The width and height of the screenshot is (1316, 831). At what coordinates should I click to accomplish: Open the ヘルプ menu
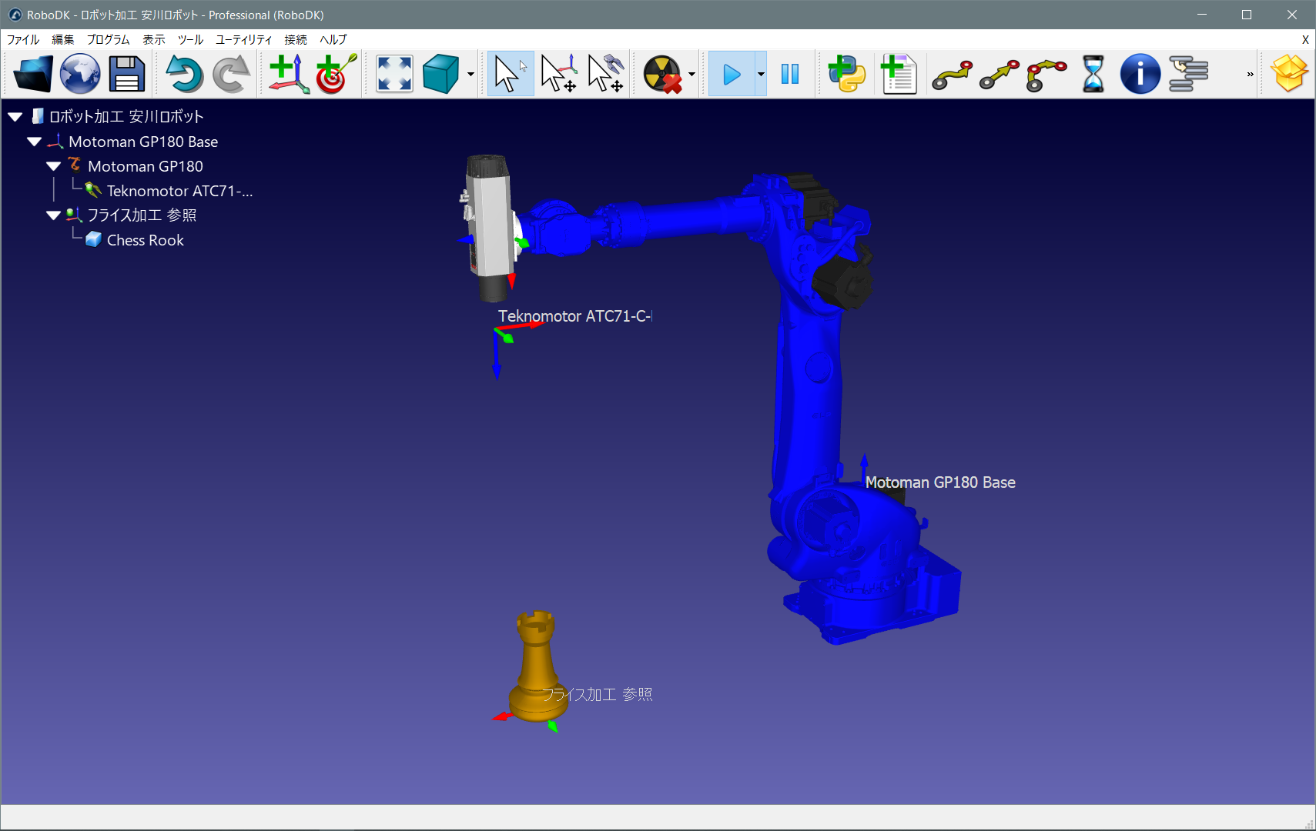coord(333,40)
